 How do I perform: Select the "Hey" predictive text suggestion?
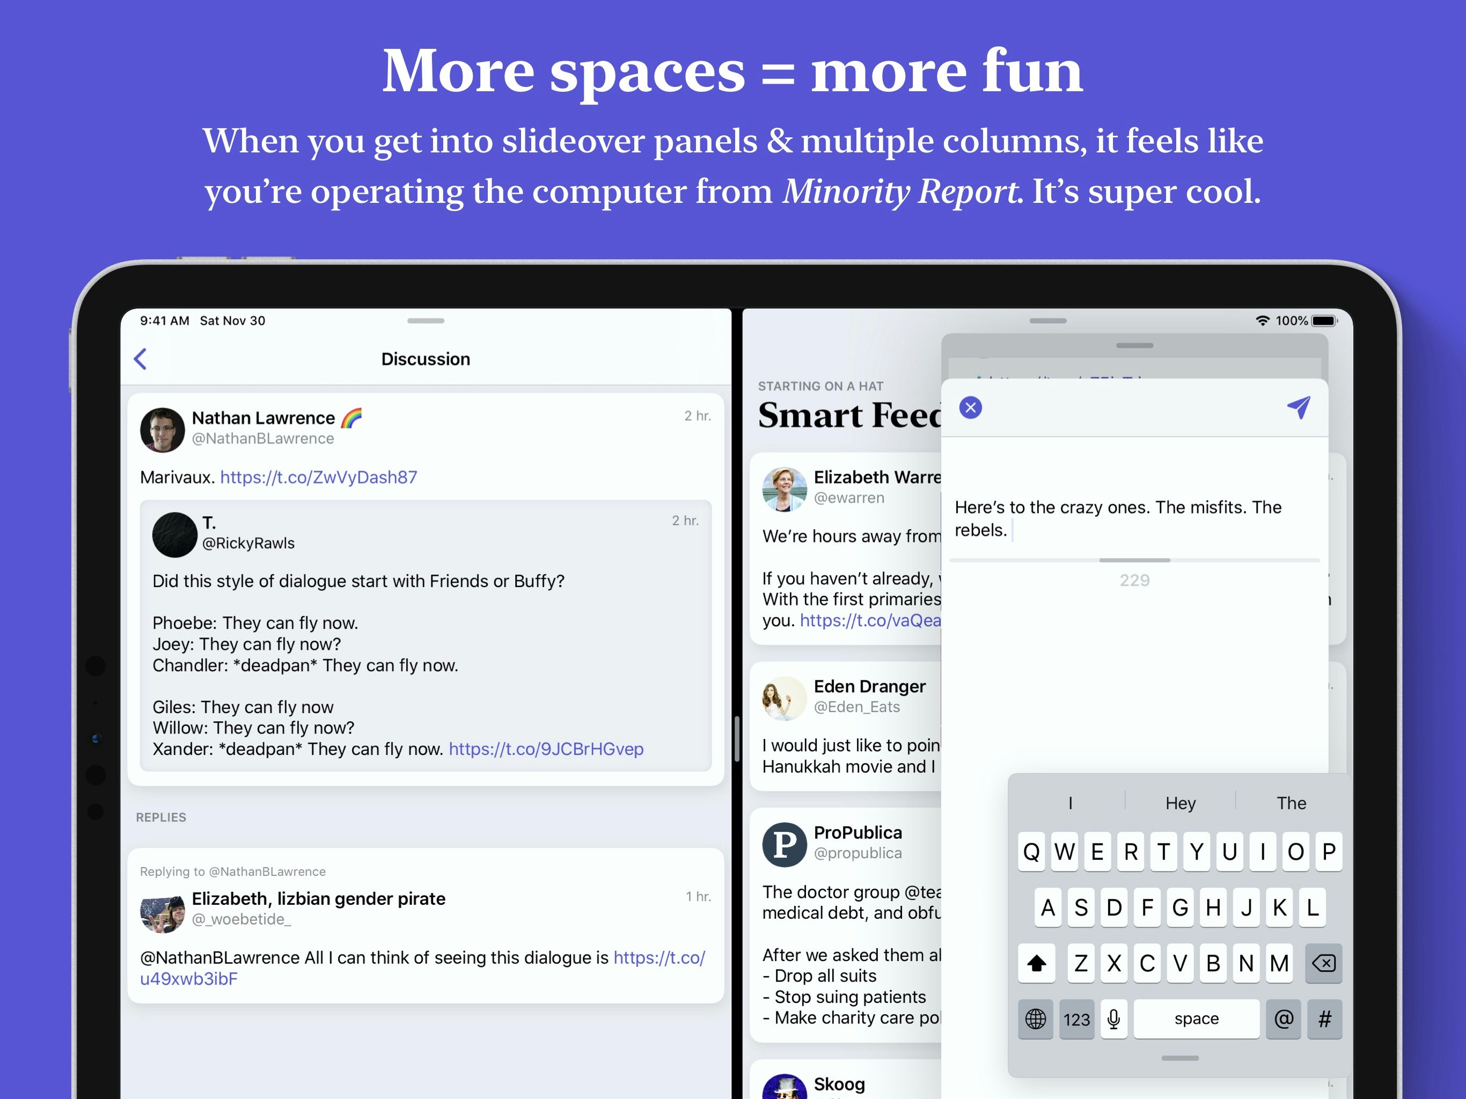[1181, 803]
